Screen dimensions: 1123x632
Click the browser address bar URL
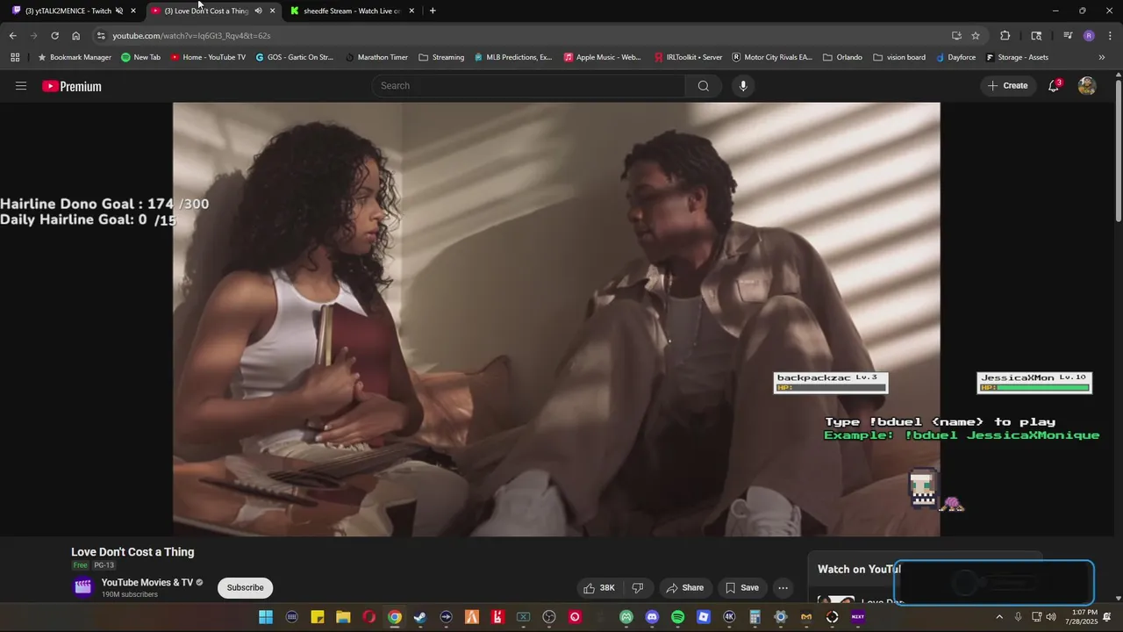(x=191, y=36)
